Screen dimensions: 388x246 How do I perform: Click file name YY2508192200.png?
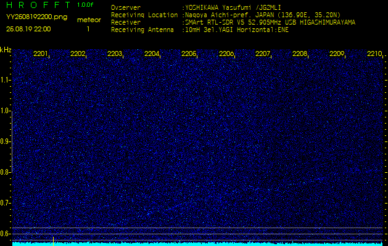click(x=36, y=17)
